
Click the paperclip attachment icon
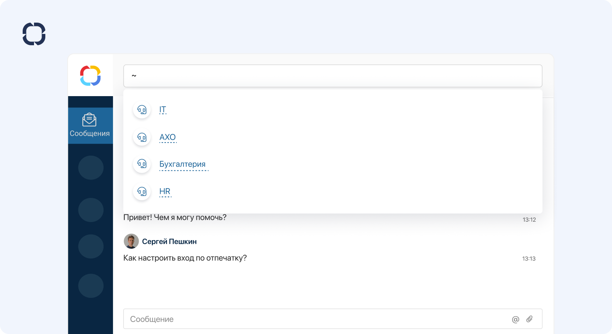[529, 319]
